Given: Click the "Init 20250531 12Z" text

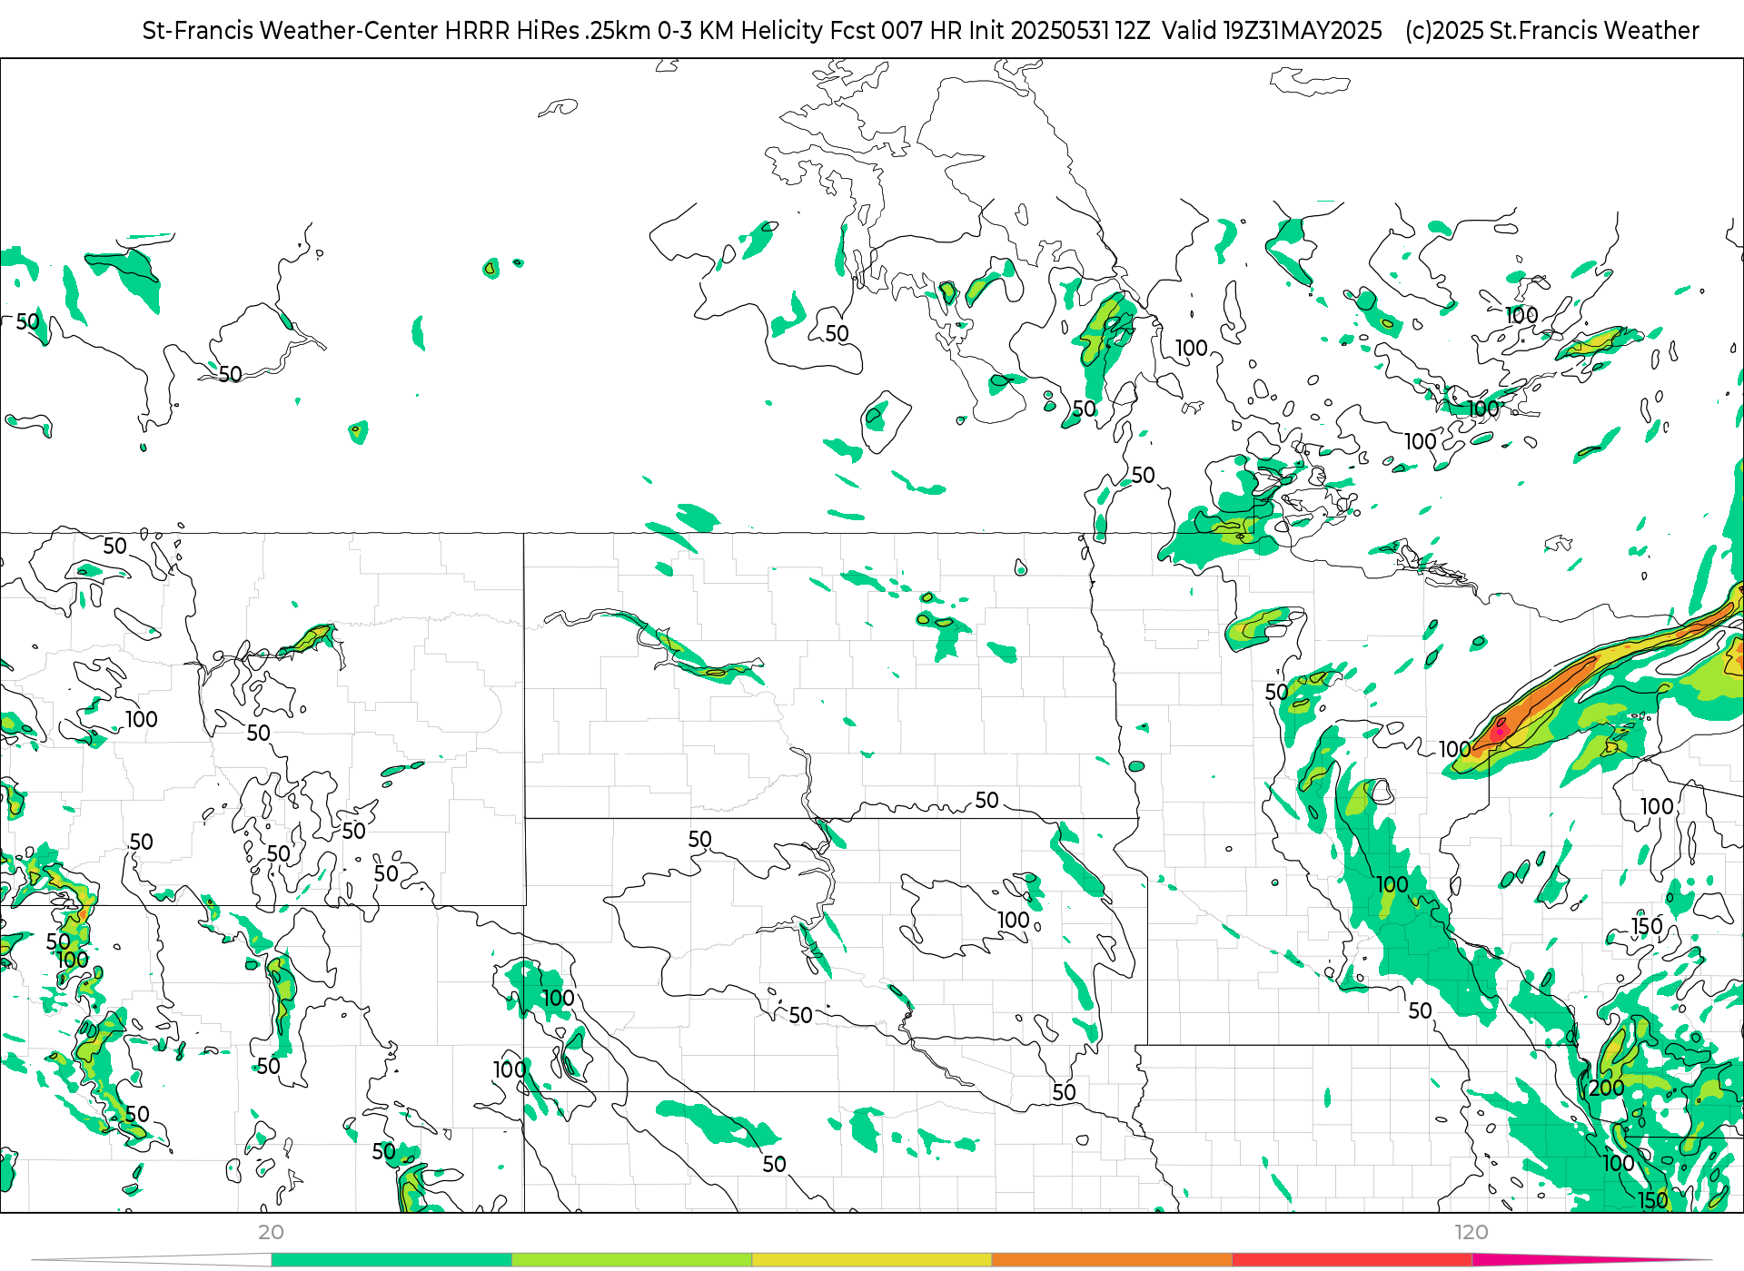Looking at the screenshot, I should (x=1059, y=31).
